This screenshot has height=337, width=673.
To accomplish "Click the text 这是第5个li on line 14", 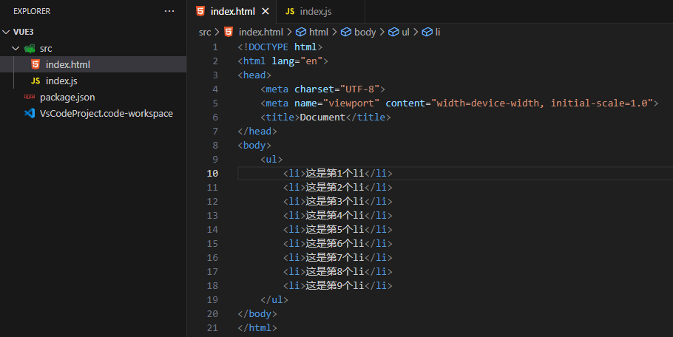I will [334, 230].
